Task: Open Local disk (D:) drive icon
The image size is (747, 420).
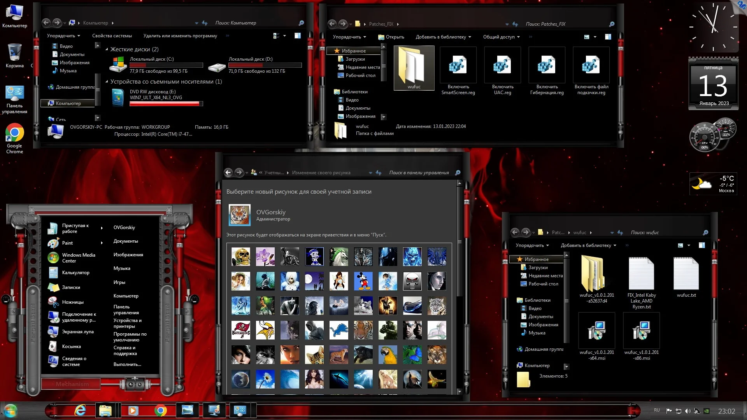Action: [x=217, y=67]
